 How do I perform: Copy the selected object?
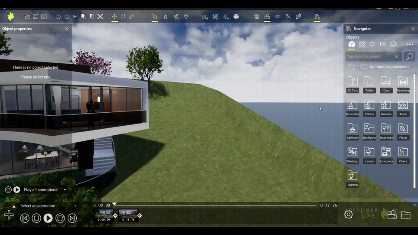tap(83, 16)
